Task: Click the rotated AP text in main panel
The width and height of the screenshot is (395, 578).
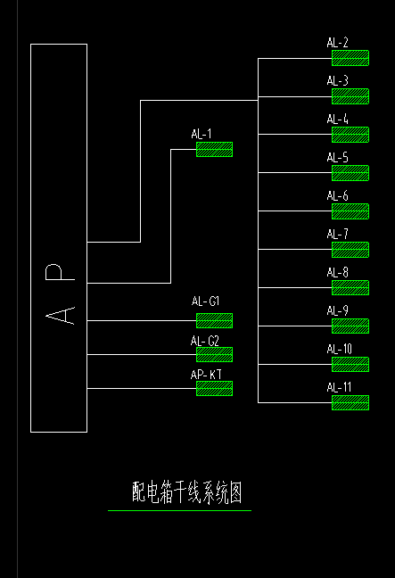Action: (x=60, y=294)
